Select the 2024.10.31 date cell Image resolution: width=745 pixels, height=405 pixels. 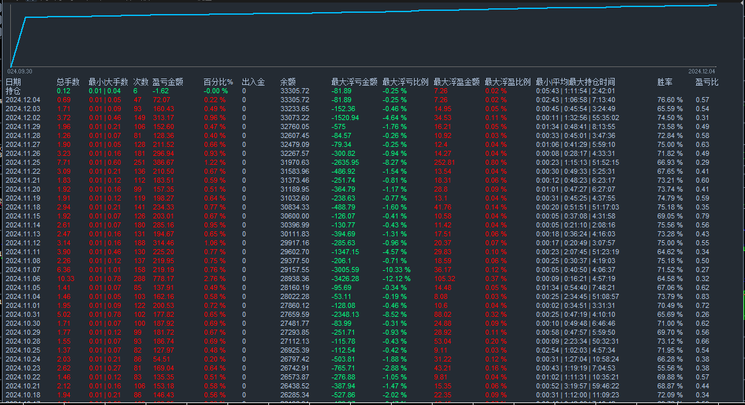click(x=23, y=314)
